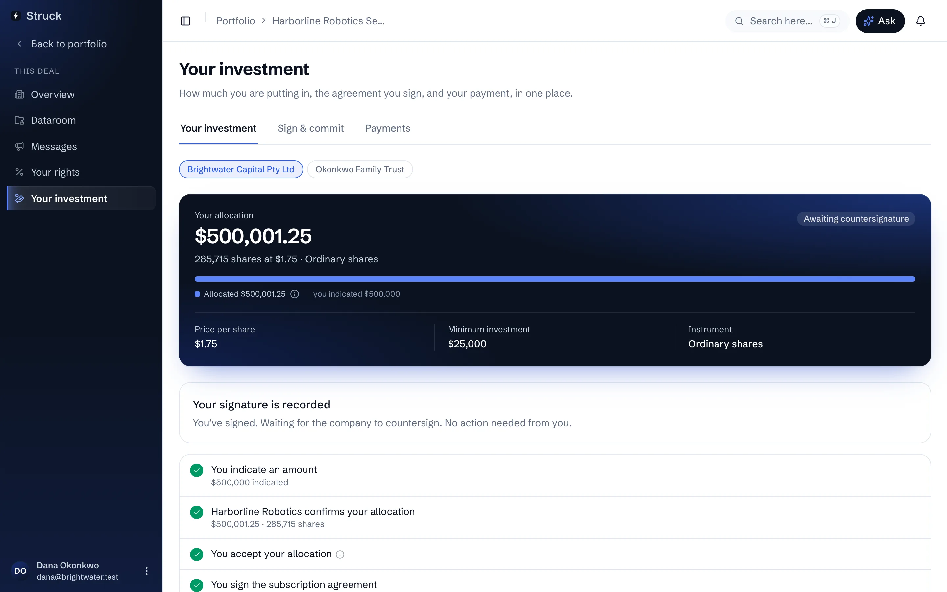
Task: Click green check for You sign the subscription agreement
Action: 196,585
